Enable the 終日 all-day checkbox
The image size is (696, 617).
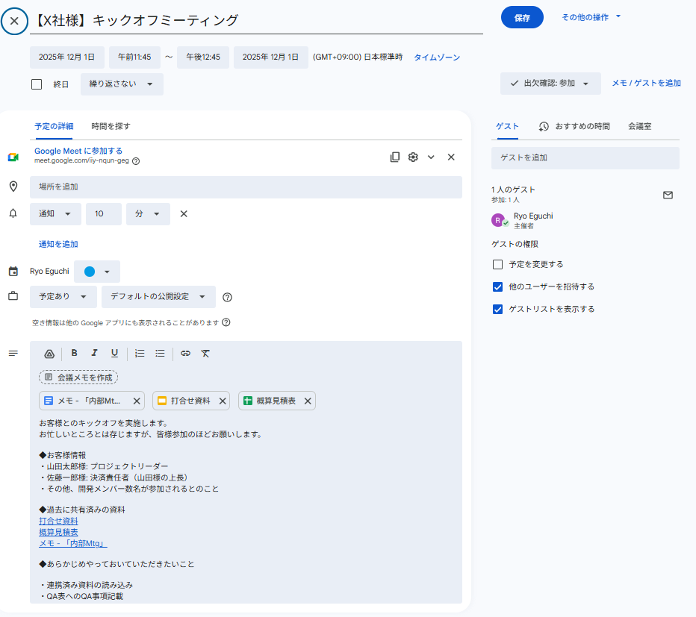pos(37,84)
